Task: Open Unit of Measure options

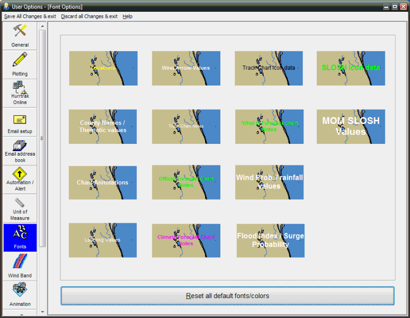Action: point(20,203)
